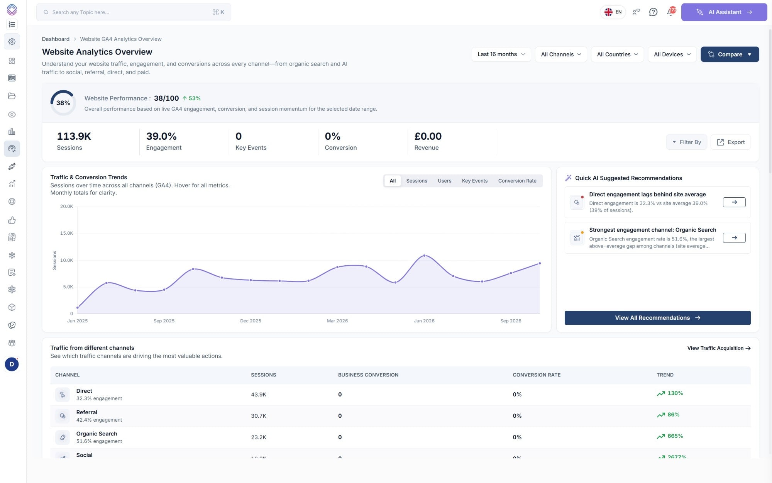Switch language via EN selector
Screen dimensions: 772x483
point(613,12)
